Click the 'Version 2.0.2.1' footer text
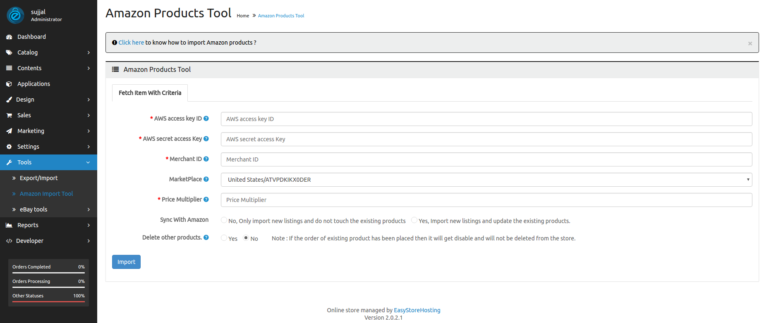Image resolution: width=764 pixels, height=323 pixels. click(x=383, y=318)
